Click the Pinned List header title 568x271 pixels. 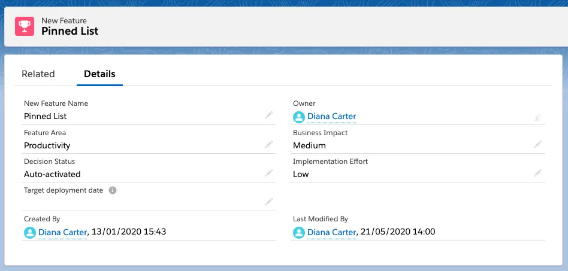(70, 31)
